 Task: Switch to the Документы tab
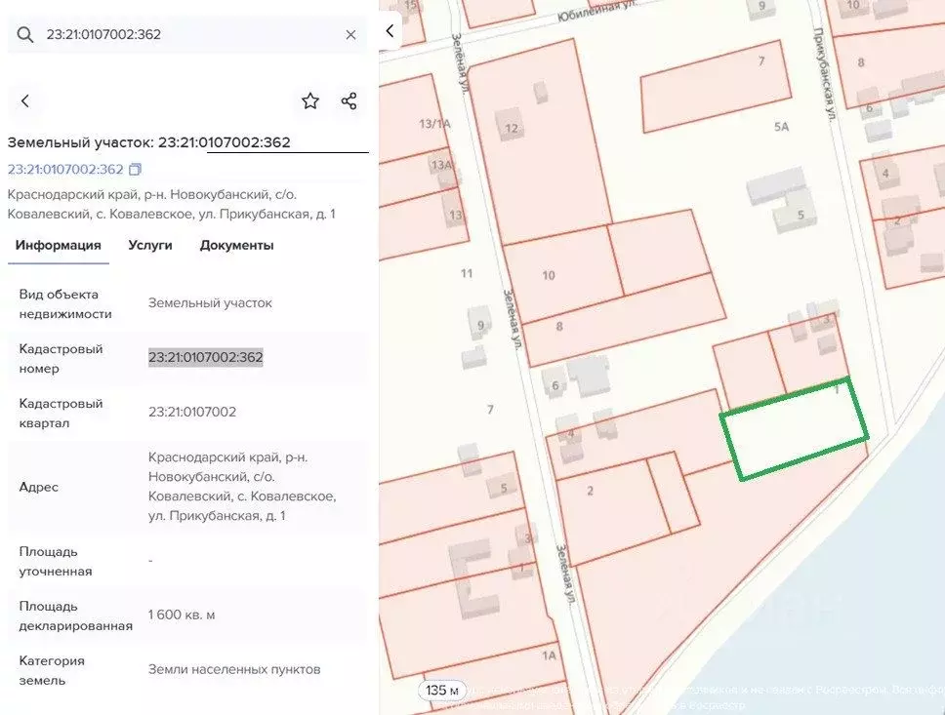tap(236, 245)
